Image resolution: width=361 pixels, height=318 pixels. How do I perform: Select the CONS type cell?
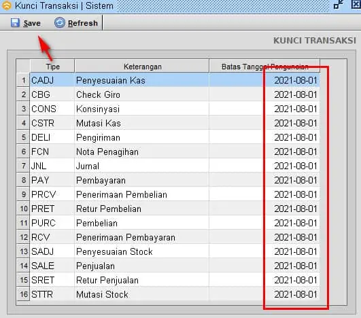(52, 109)
